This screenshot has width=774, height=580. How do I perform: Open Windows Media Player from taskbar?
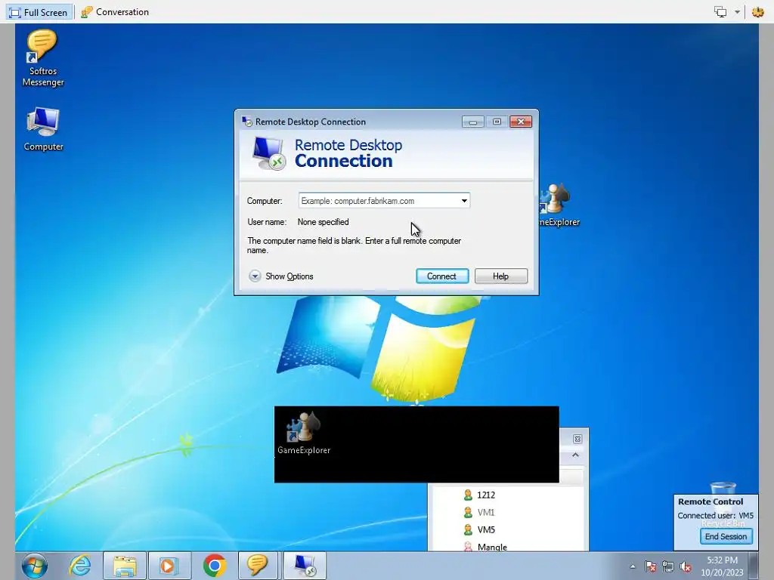(x=169, y=566)
